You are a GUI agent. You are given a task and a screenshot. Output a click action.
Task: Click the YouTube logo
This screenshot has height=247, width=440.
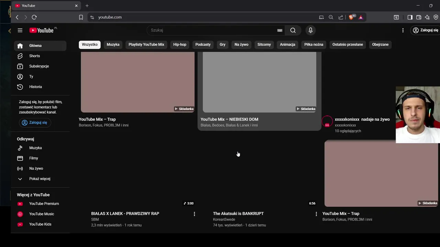click(41, 30)
